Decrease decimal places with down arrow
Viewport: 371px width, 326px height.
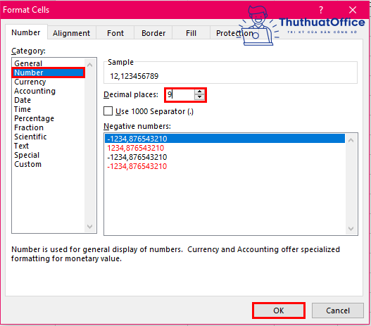[199, 97]
